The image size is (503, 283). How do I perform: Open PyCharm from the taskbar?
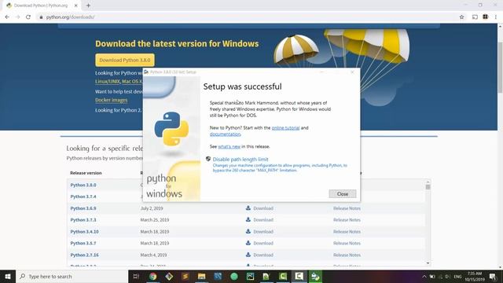[250, 276]
